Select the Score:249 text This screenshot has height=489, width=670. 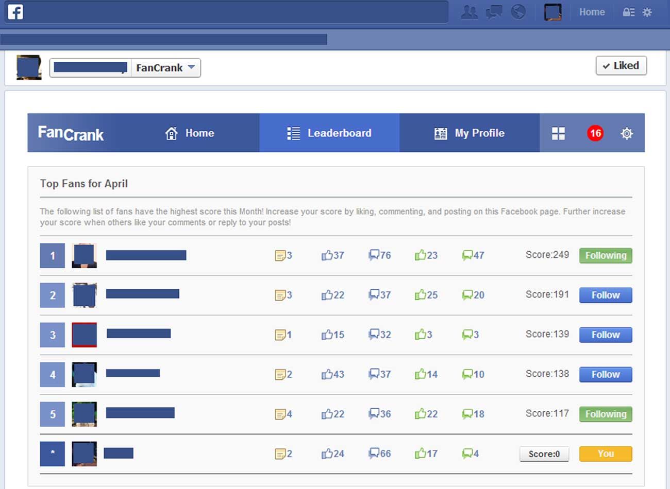(547, 255)
